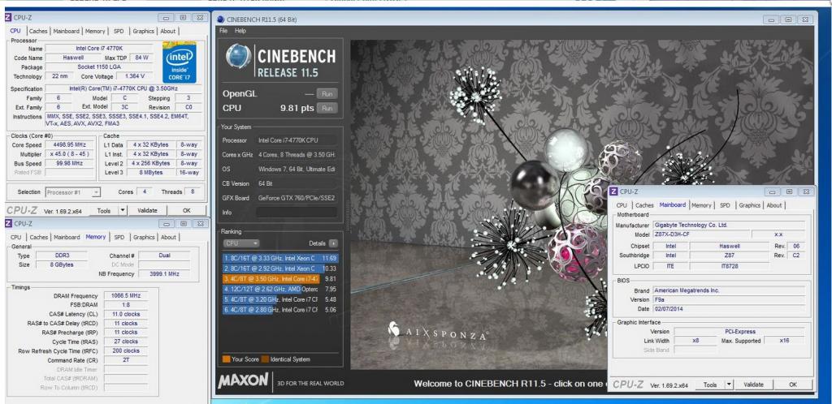Image resolution: width=832 pixels, height=404 pixels.
Task: Click the Bus Speed value 99.98 MHz
Action: coord(70,164)
